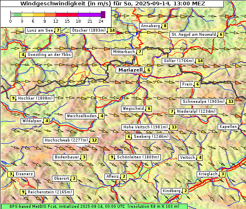Select the Lunz am See label
246x209 pixels.
(40, 30)
